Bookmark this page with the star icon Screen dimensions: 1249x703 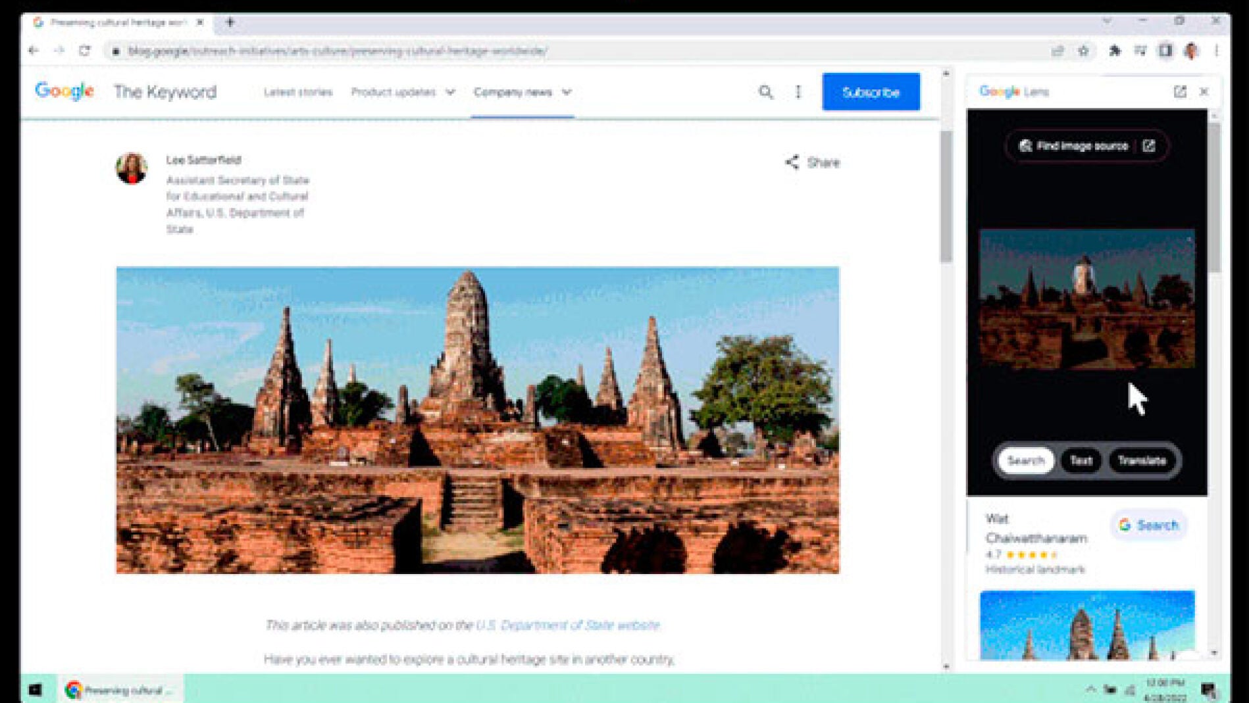[1083, 51]
